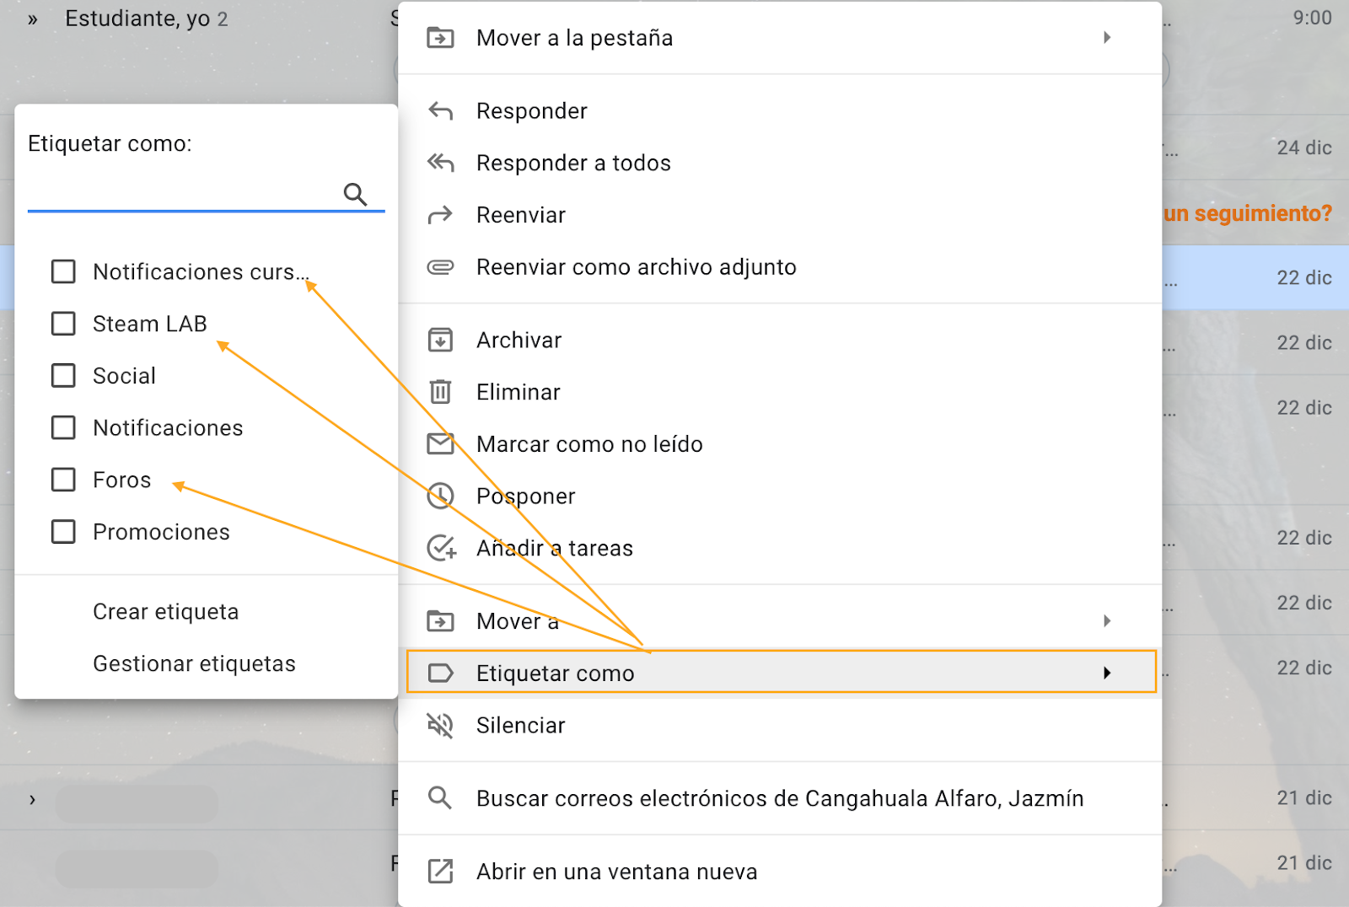Screen dimensions: 1349x907
Task: Click the Responder a todos double-arrow icon
Action: (440, 163)
